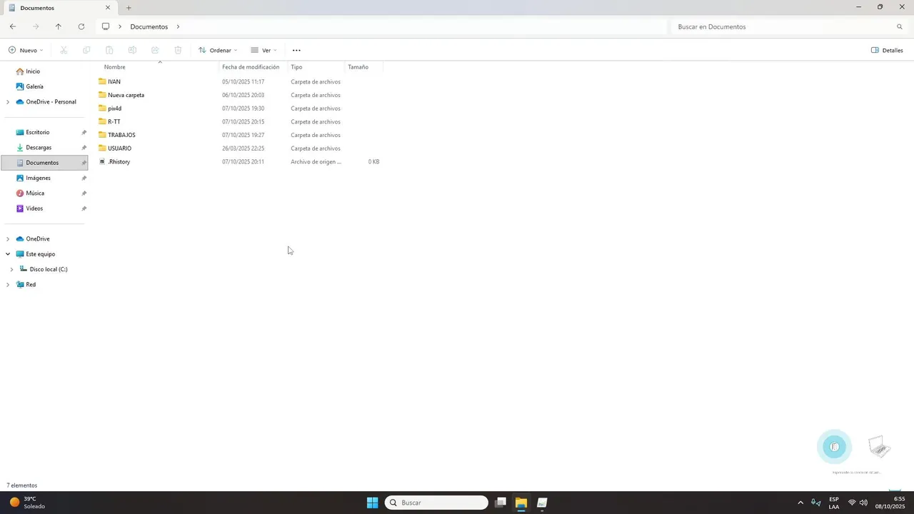Click the delete trash icon
The width and height of the screenshot is (914, 514).
178,50
